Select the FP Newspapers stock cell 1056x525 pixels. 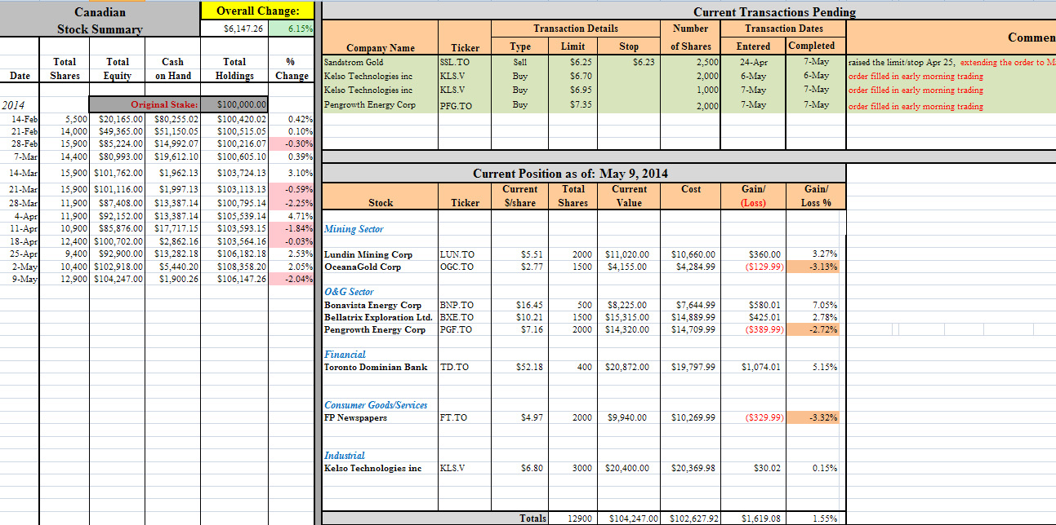pyautogui.click(x=381, y=418)
